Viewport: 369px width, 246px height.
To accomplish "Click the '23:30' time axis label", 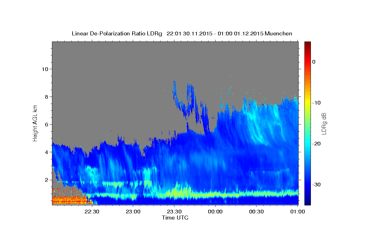I will pyautogui.click(x=174, y=212).
